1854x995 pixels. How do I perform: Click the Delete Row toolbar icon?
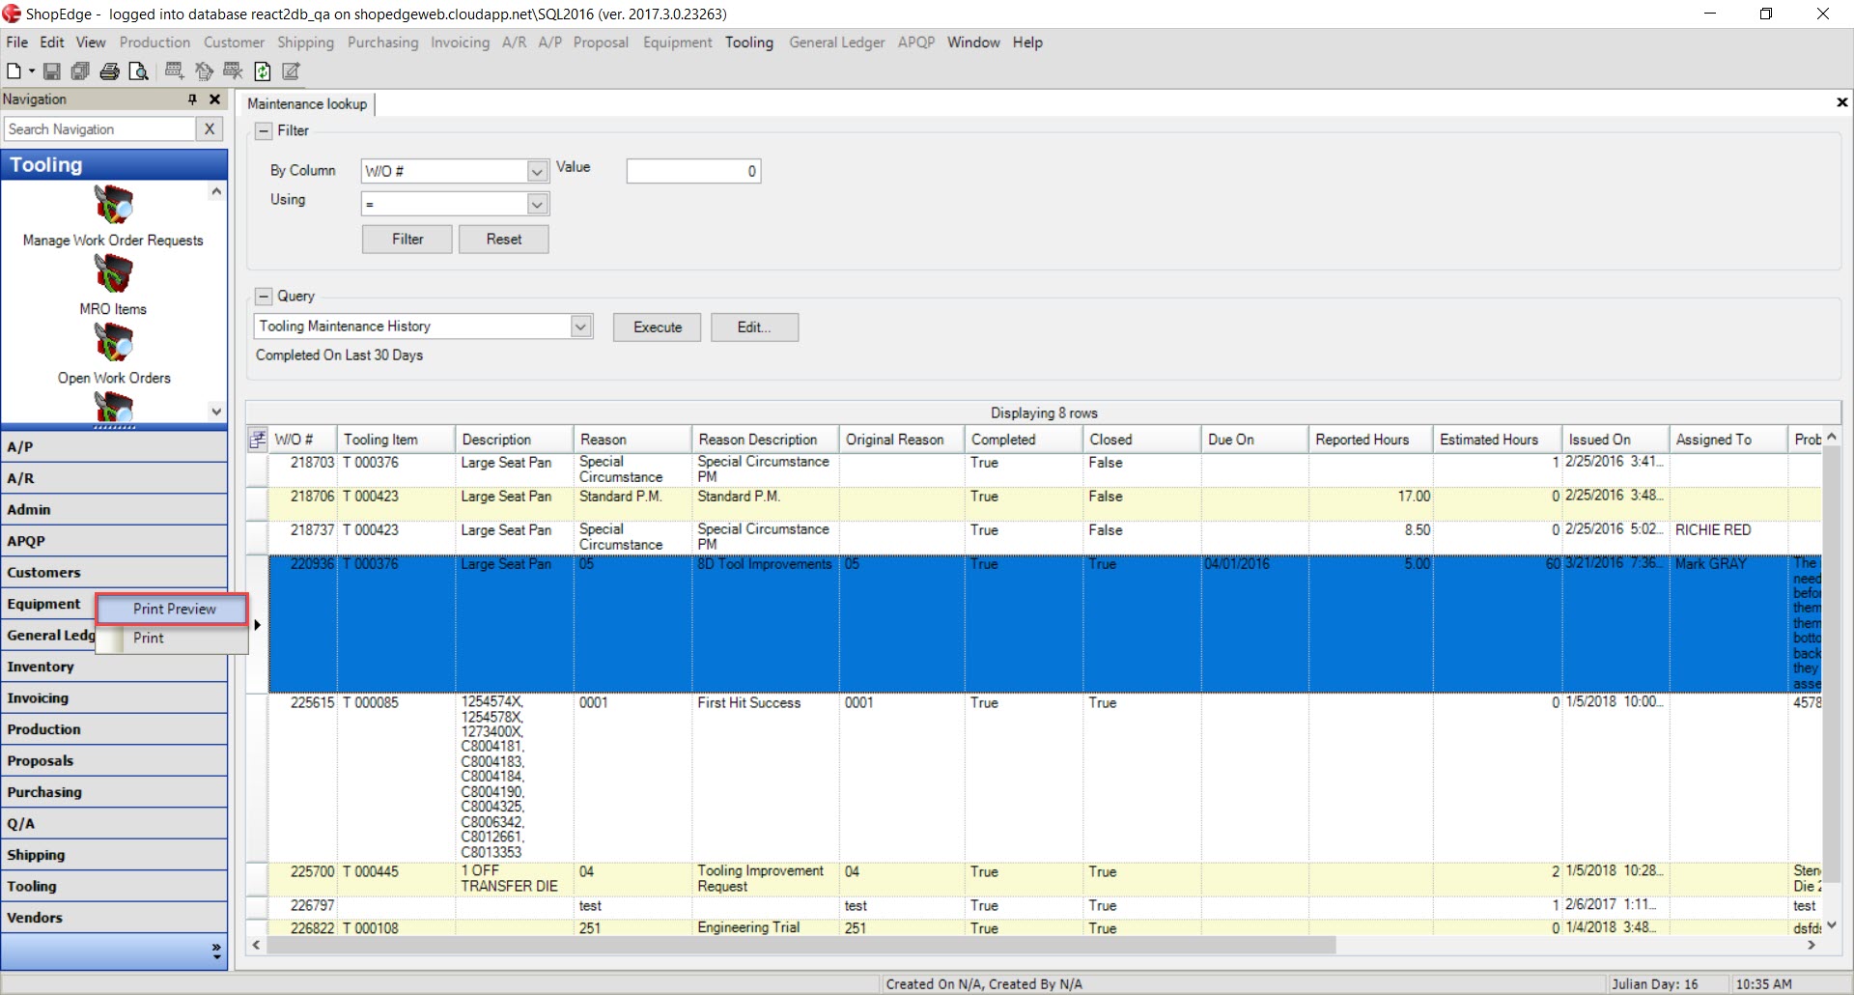(x=233, y=71)
